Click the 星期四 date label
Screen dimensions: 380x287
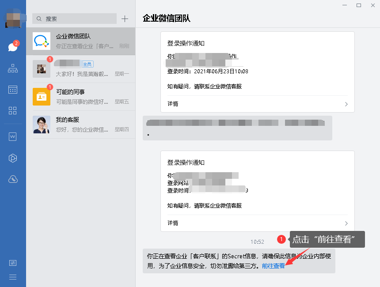point(122,129)
